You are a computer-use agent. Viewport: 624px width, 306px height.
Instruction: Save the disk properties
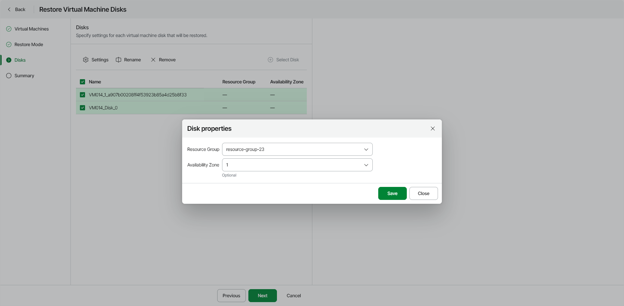point(392,193)
